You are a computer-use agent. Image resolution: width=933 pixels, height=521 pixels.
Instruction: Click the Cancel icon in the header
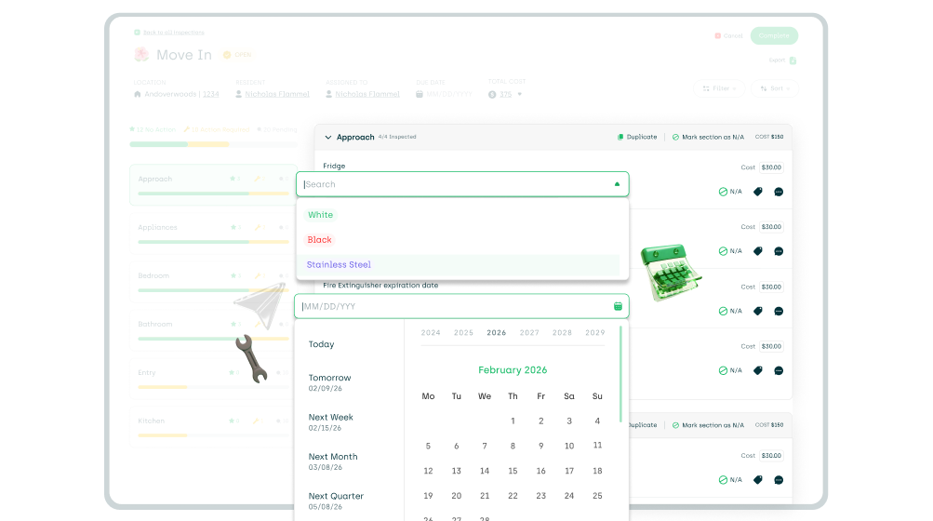(x=717, y=35)
